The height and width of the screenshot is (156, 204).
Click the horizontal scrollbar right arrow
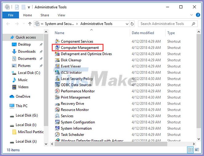194,144
